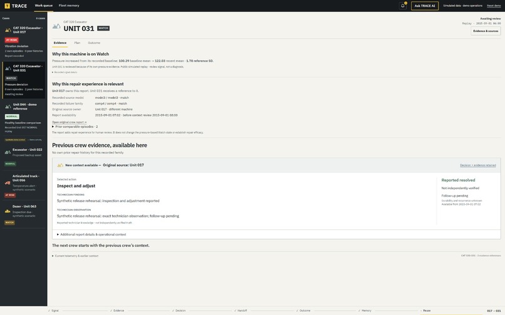Click the Excavator Unit 022 icon

pyautogui.click(x=8, y=152)
